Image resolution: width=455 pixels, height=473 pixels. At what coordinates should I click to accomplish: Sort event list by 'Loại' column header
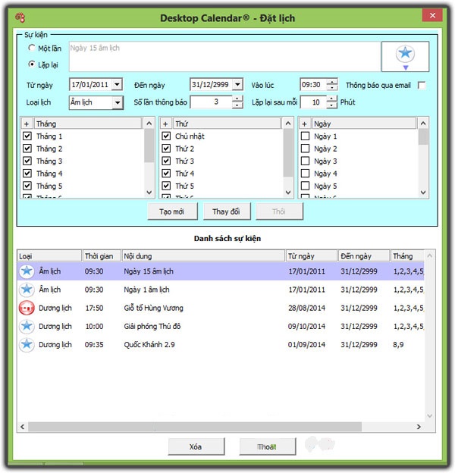point(49,256)
